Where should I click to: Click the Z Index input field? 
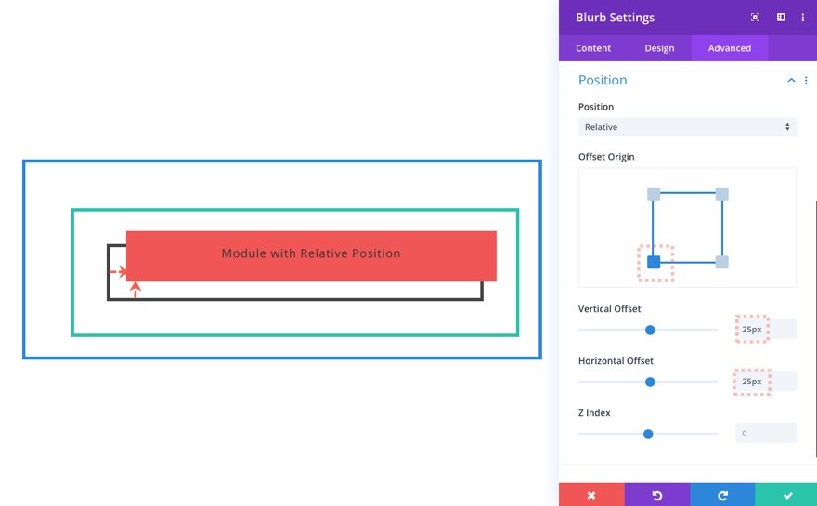765,433
